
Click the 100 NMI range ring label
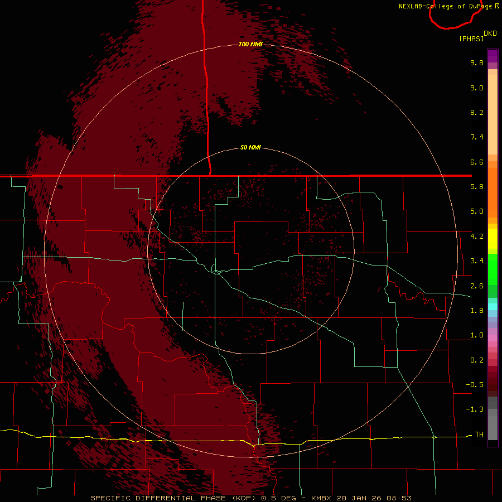pos(250,44)
